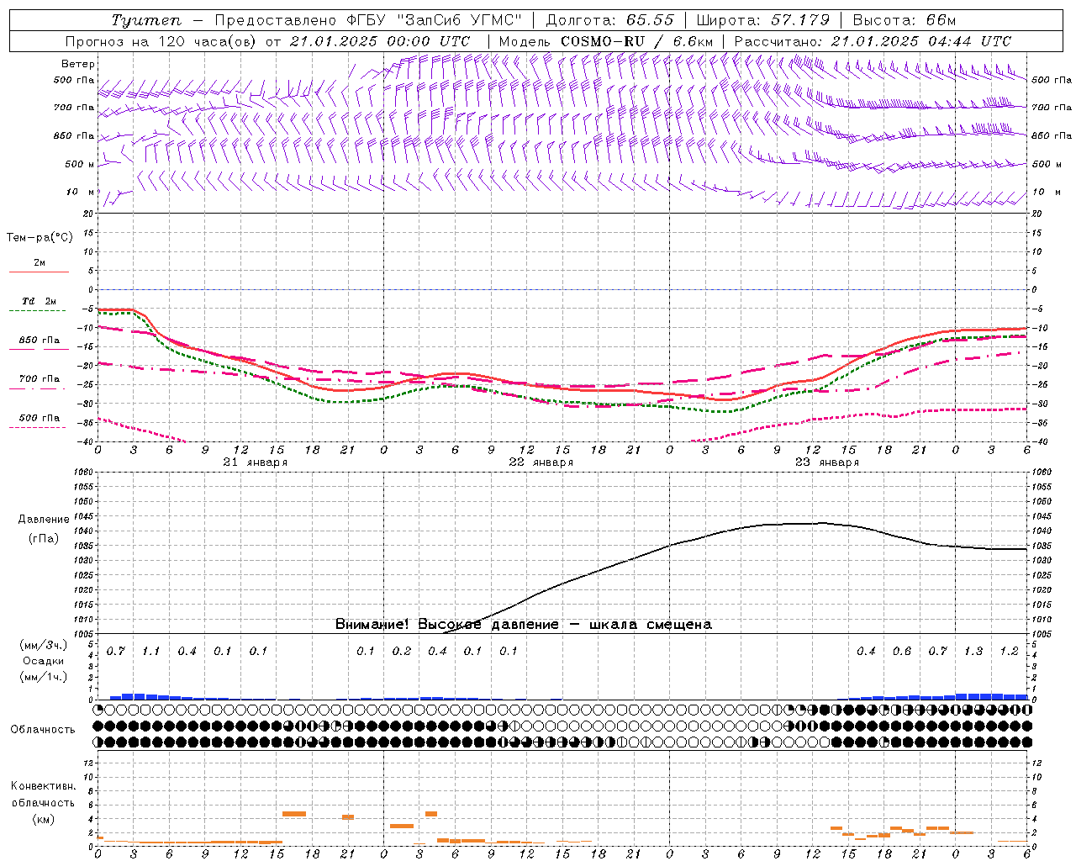Click the (мм/3ч.) precipitation unit label
1076x861 pixels.
[44, 646]
